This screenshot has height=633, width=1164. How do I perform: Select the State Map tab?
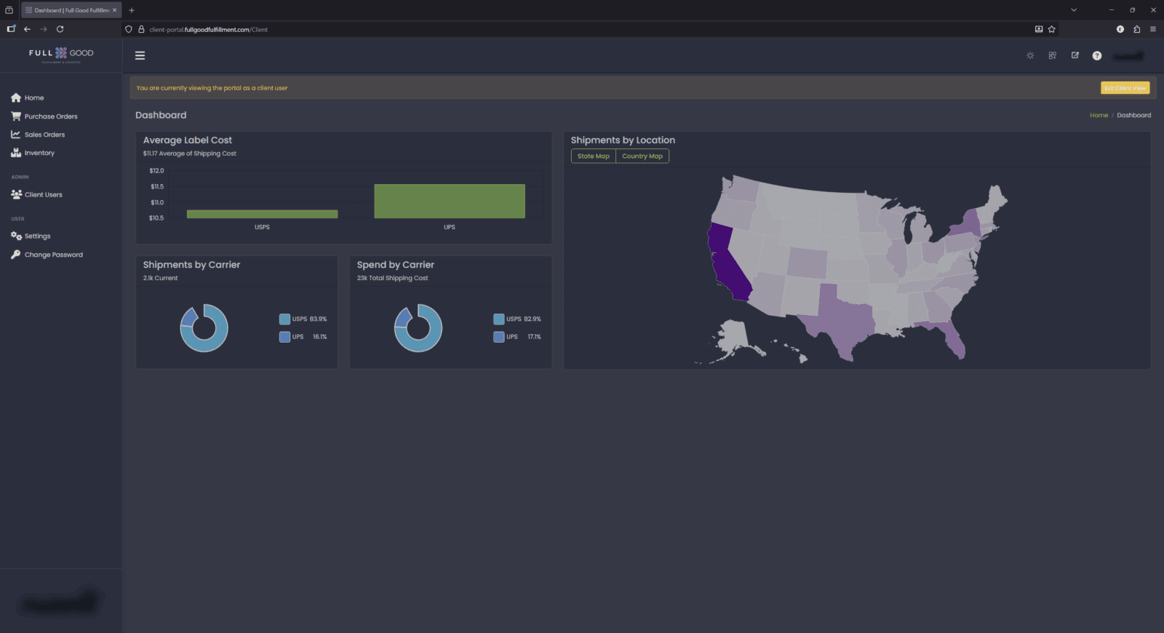(594, 156)
